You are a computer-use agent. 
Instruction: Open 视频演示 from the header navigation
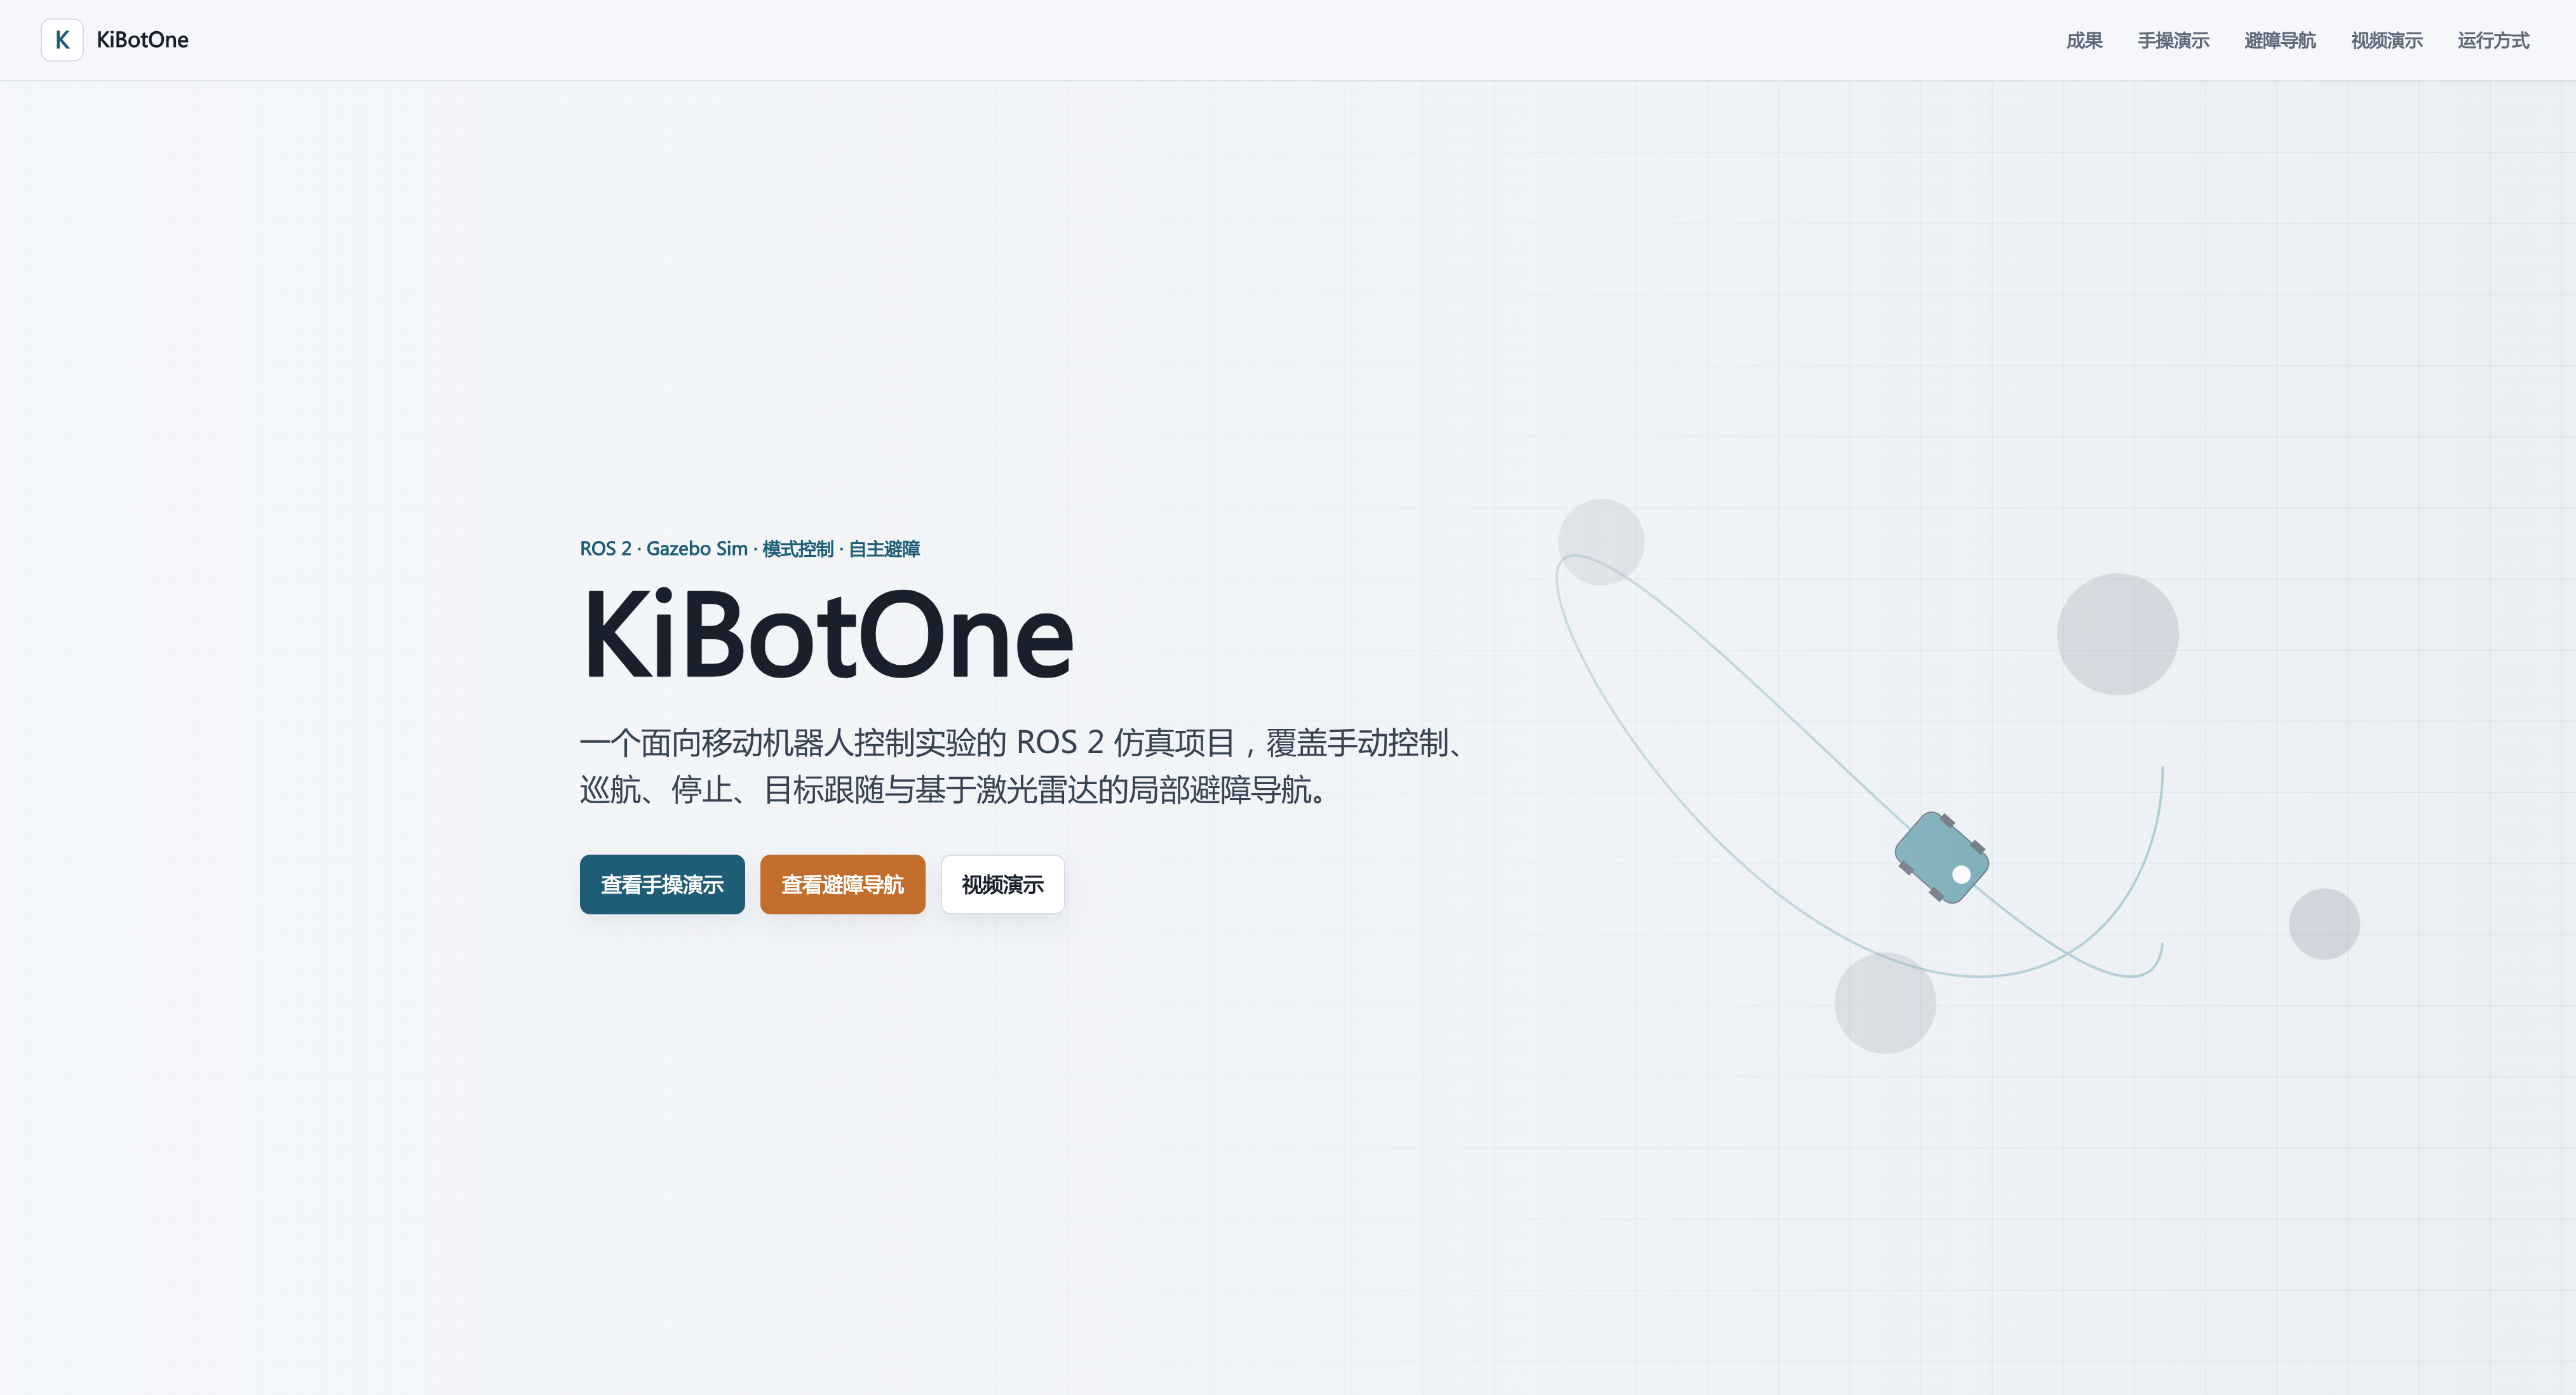pos(2386,40)
